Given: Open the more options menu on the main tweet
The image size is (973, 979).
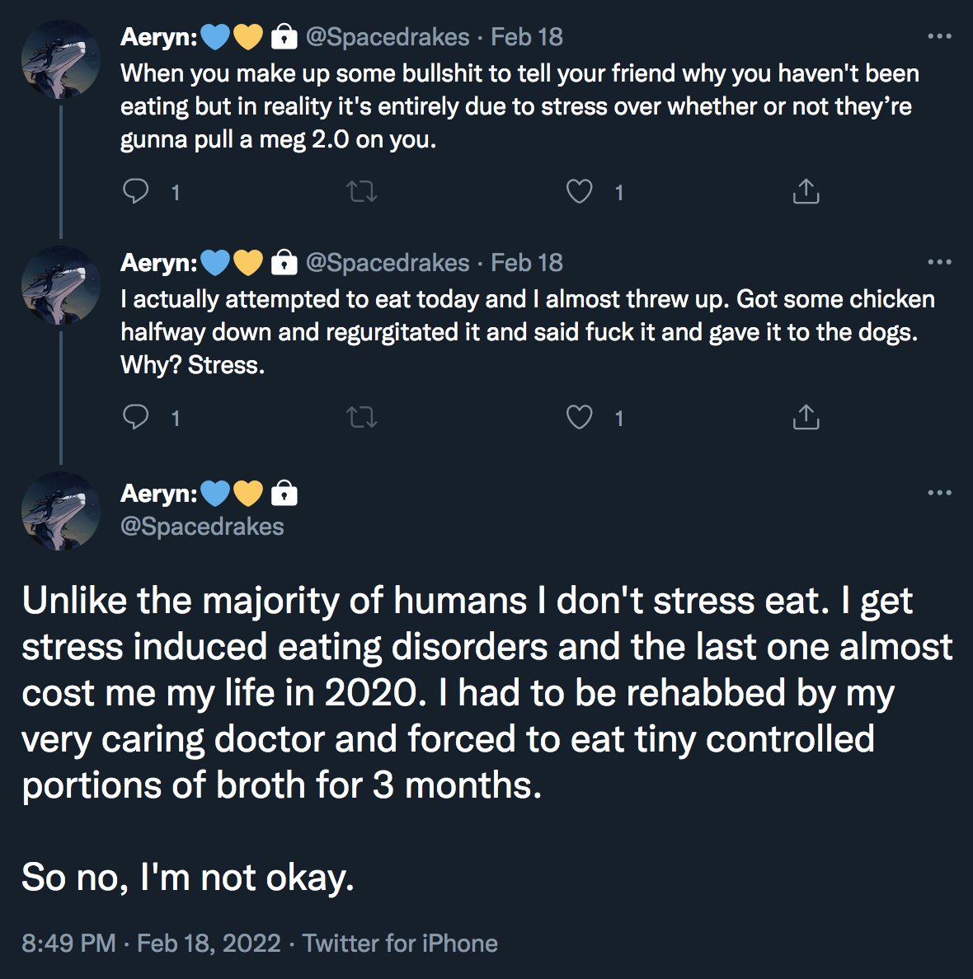Looking at the screenshot, I should (939, 493).
